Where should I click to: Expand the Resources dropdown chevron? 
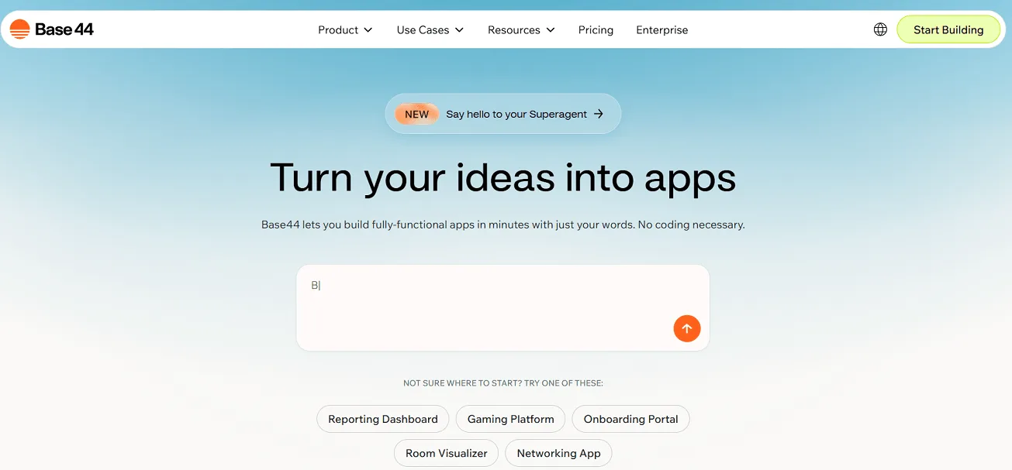pos(551,30)
